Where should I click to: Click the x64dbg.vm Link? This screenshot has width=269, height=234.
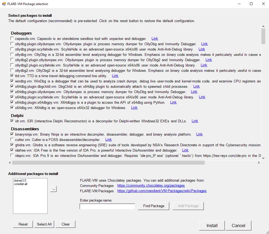click(134, 108)
